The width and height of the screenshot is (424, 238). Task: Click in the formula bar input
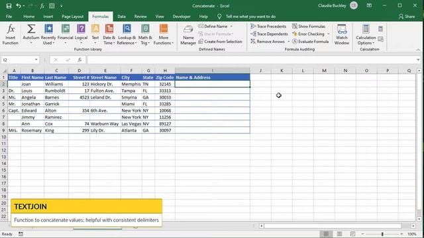(251, 60)
